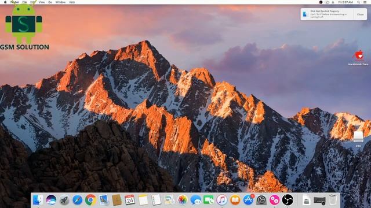Open the Finder menu

[14, 2]
